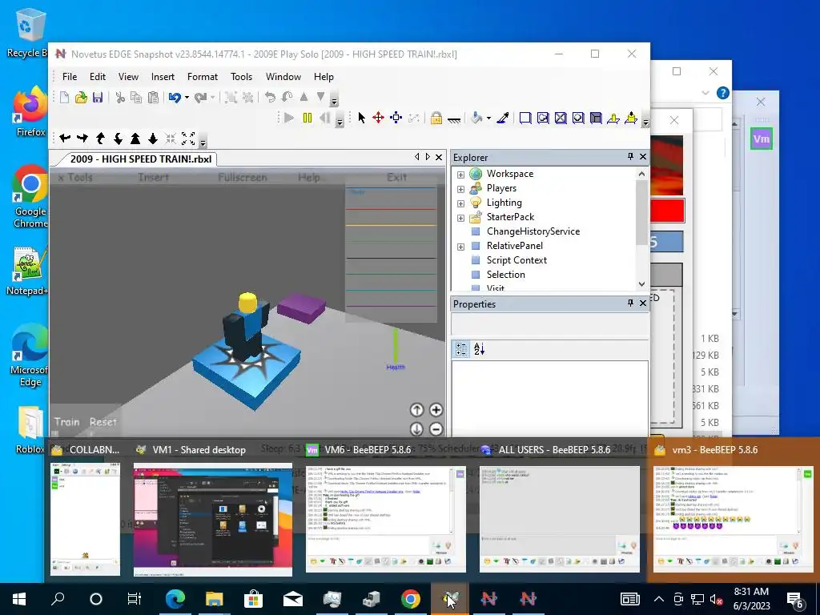The height and width of the screenshot is (615, 820).
Task: Zoom in with the in-game plus button
Action: 436,410
